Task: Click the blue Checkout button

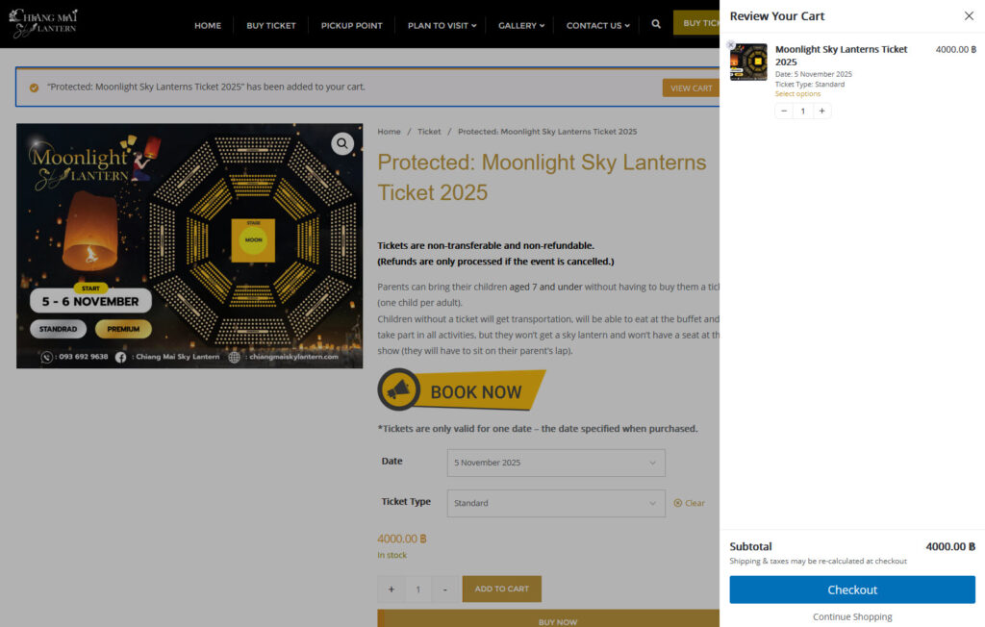Action: tap(852, 589)
